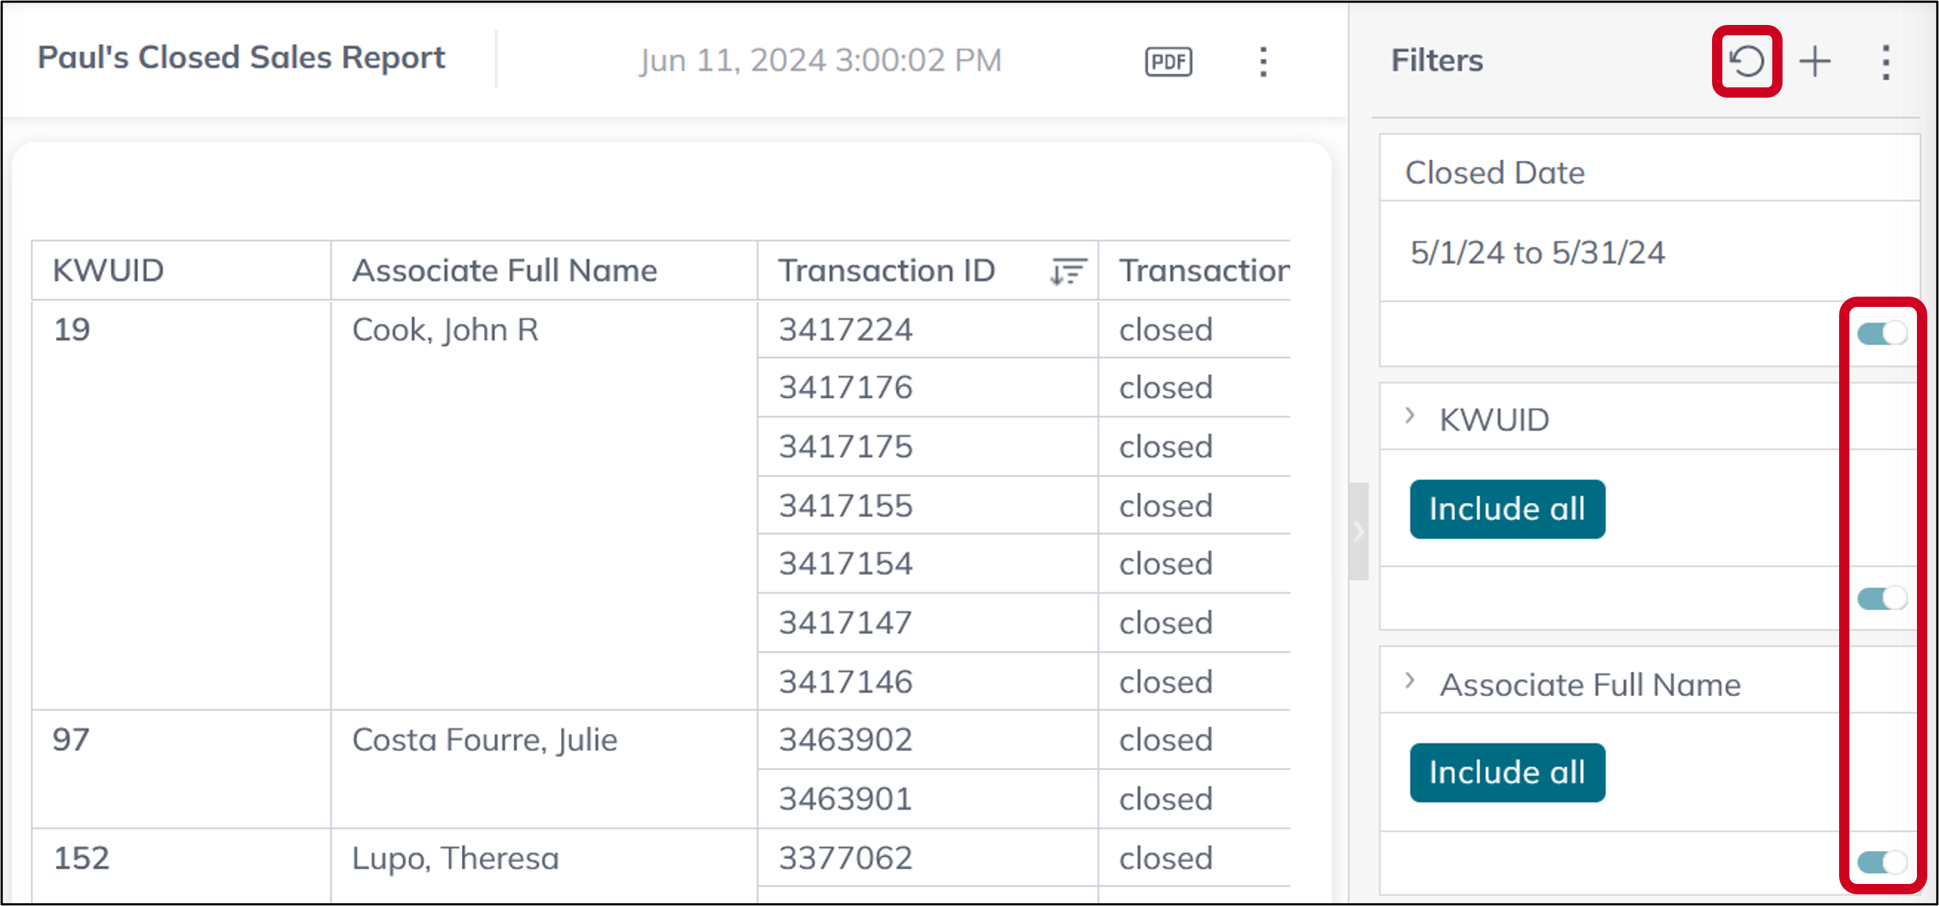The height and width of the screenshot is (906, 1939).
Task: Add a new filter with the plus icon
Action: (x=1815, y=62)
